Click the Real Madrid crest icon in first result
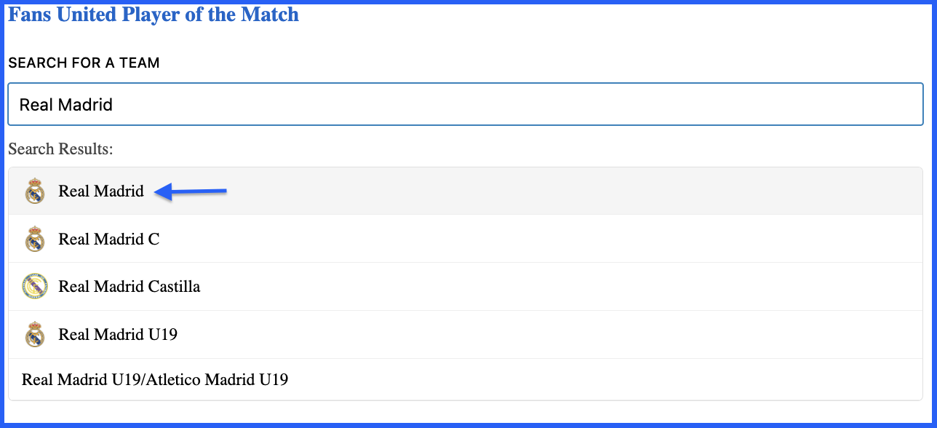 pos(35,191)
